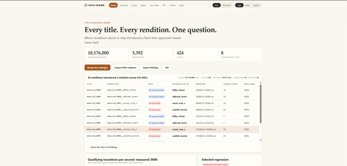Click the ClickHouse 2677.6 ms timing text

[222, 77]
